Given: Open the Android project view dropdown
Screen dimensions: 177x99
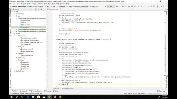Looking at the screenshot, I should (x=22, y=9).
